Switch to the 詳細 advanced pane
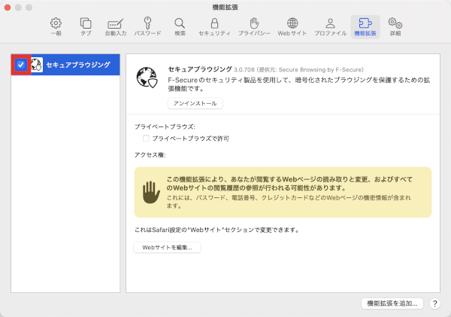The image size is (451, 317). pos(395,27)
